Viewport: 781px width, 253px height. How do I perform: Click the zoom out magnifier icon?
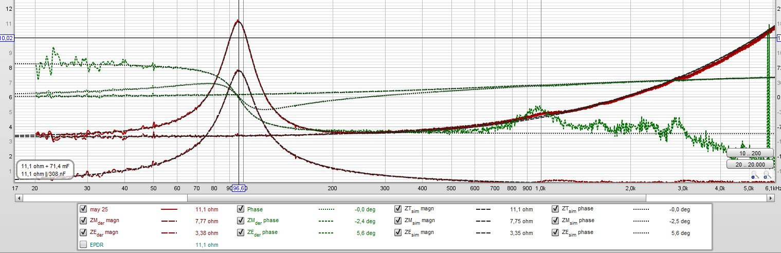pyautogui.click(x=753, y=177)
